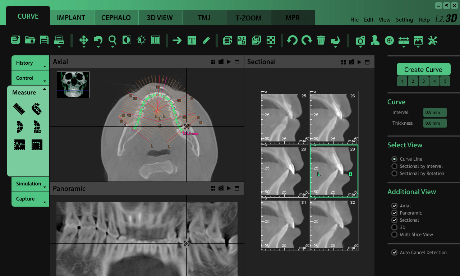The height and width of the screenshot is (276, 460).
Task: Select the dashed-square ROI measure tool
Action: (x=37, y=145)
